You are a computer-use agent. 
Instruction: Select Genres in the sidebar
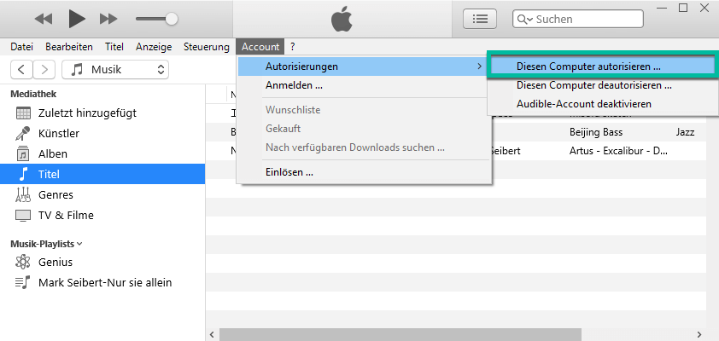click(102, 194)
